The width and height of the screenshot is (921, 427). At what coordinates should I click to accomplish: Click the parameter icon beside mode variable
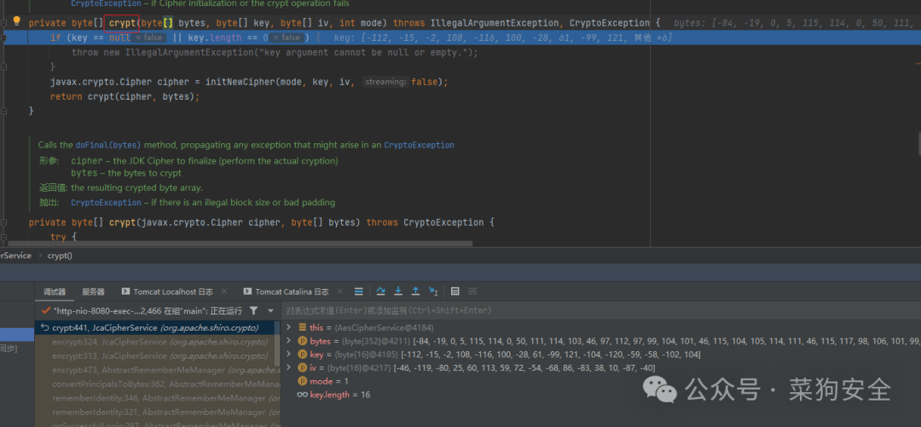point(303,381)
